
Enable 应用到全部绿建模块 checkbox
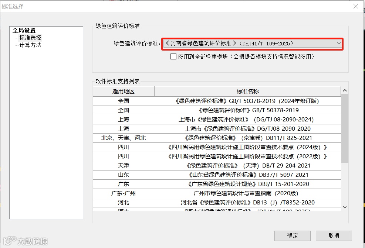[x=173, y=56]
